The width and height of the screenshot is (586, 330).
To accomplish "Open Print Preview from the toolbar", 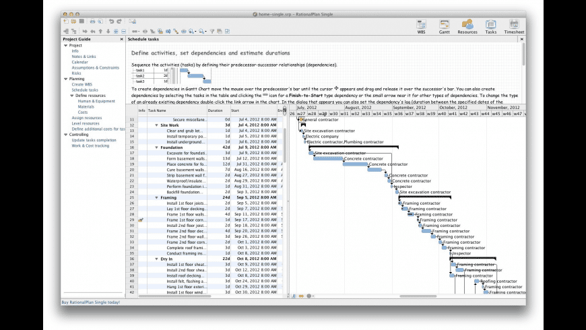I will click(100, 22).
